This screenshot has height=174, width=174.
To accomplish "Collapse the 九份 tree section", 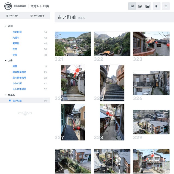I will 6,61.
